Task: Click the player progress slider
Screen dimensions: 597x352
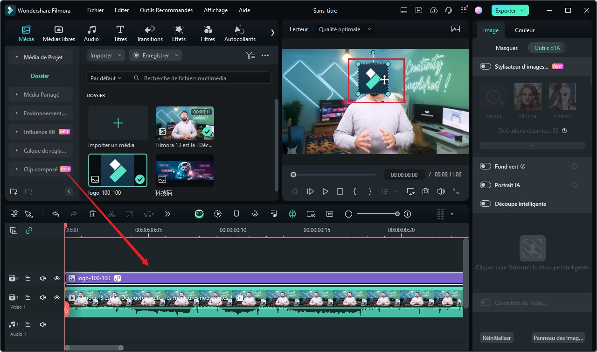Action: click(x=333, y=175)
